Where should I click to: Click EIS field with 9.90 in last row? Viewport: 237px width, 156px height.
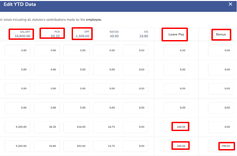tap(135, 146)
